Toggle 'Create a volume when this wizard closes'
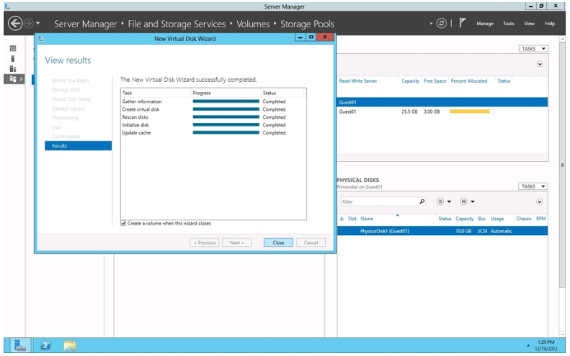Image resolution: width=570 pixels, height=356 pixels. (124, 223)
